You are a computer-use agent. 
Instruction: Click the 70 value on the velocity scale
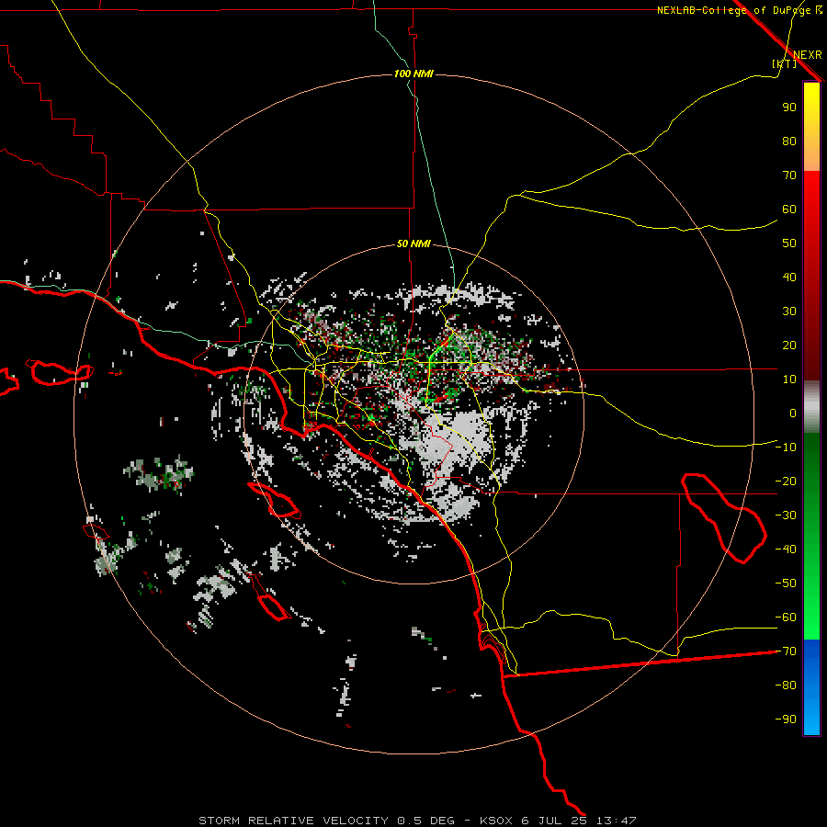789,176
